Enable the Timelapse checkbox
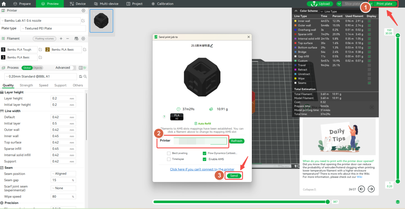405x209 pixels. [169, 159]
